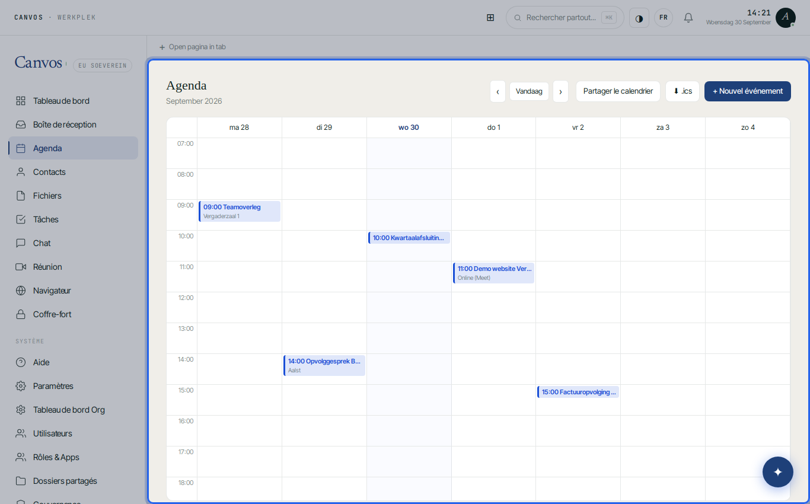Click the EU SOEVEREIN badge
The width and height of the screenshot is (810, 504).
[x=103, y=65]
